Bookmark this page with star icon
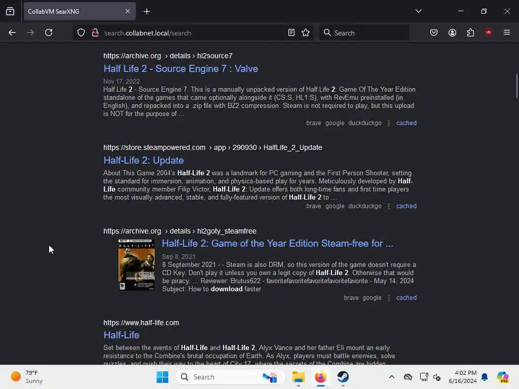 [306, 32]
